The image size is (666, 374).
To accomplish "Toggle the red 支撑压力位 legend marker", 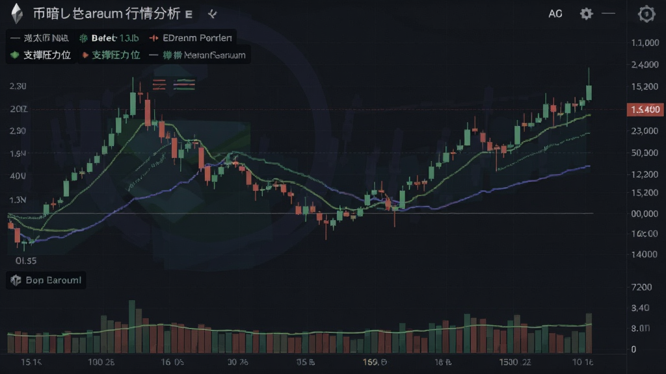I will point(85,55).
